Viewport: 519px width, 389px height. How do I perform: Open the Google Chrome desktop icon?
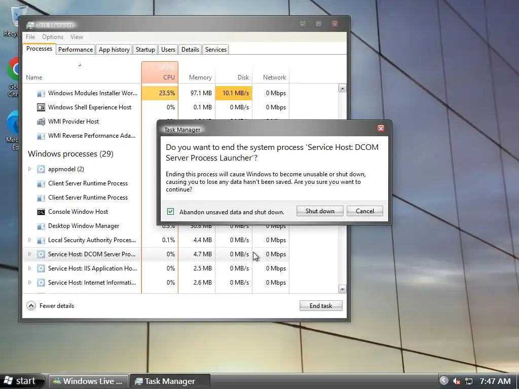[13, 77]
